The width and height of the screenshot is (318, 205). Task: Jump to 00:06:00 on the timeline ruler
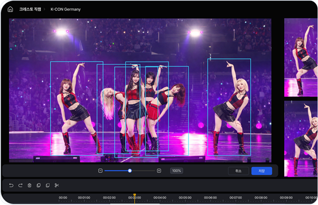pyautogui.click(x=210, y=197)
